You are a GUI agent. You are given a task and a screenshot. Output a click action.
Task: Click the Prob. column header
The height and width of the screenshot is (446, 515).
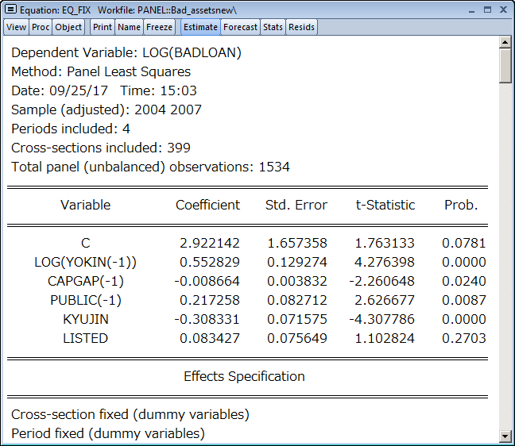461,205
